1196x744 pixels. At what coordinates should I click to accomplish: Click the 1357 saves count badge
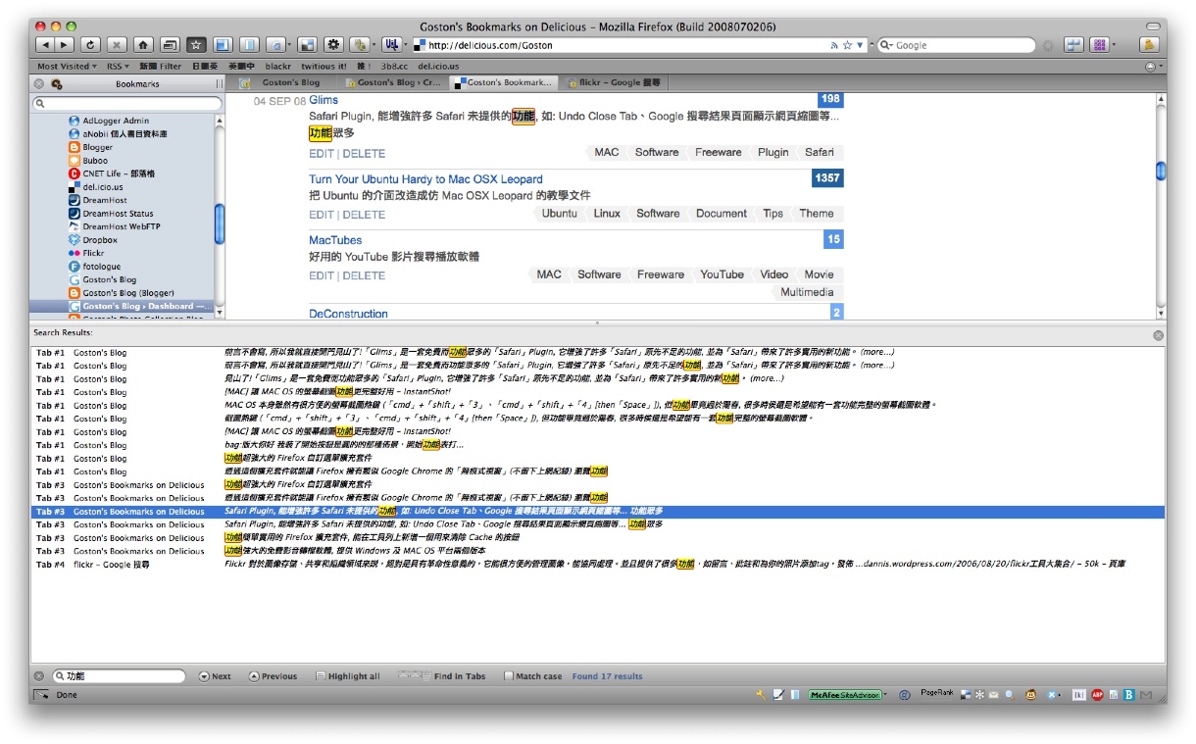click(827, 178)
